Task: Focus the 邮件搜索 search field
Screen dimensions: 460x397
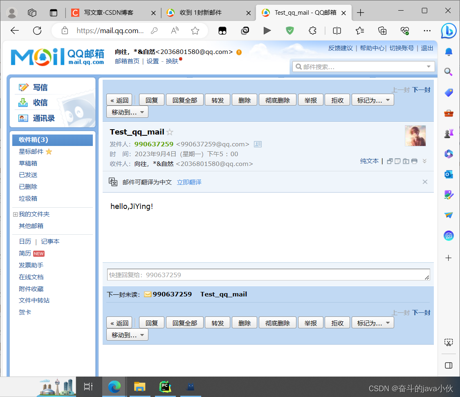Action: (x=363, y=67)
